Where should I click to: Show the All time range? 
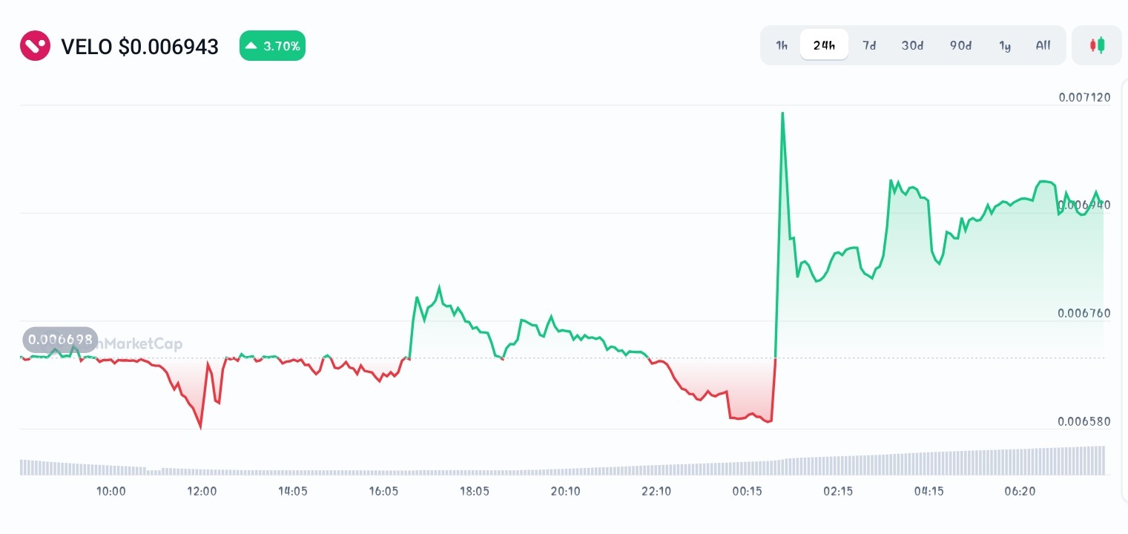click(1043, 45)
